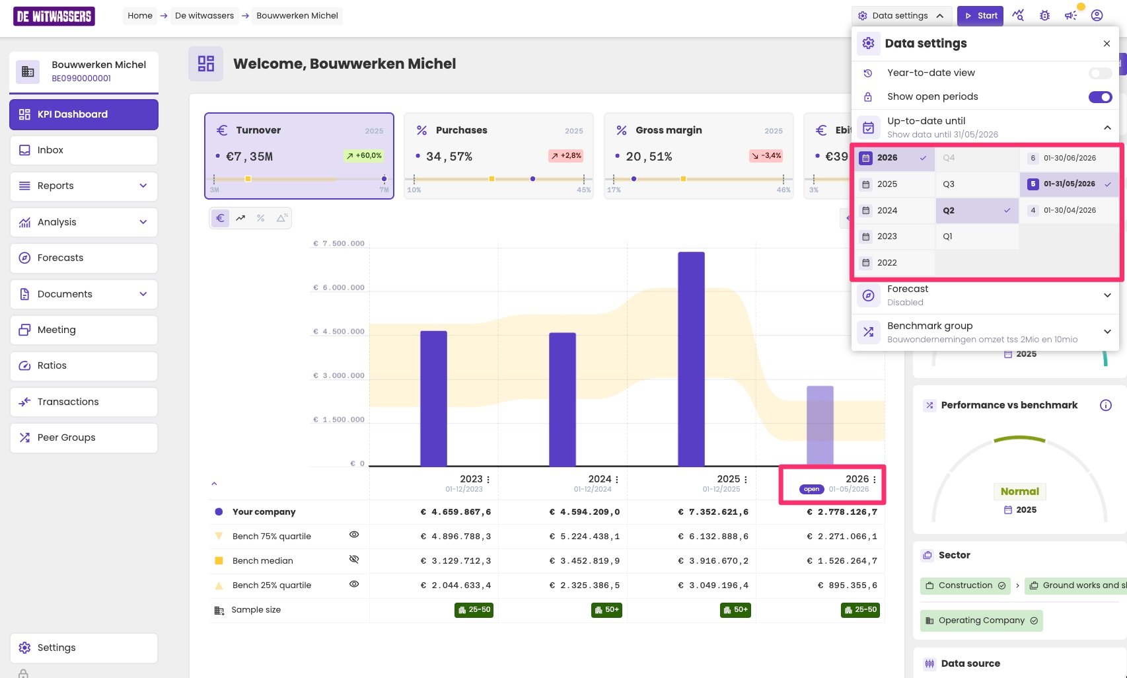Open Settings in sidebar
This screenshot has height=678, width=1127.
coord(84,648)
